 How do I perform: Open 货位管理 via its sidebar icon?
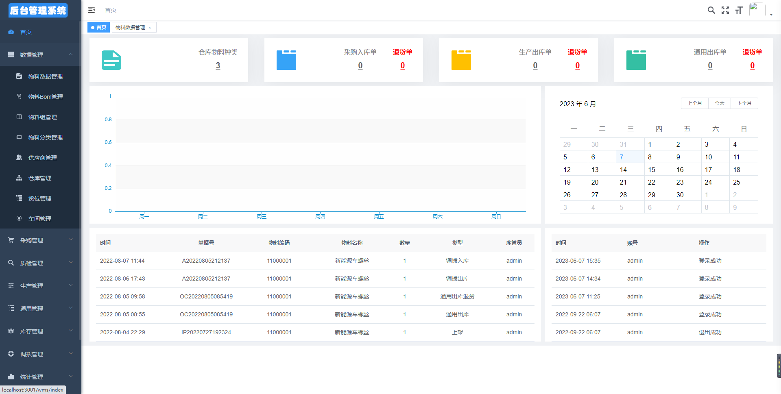pos(19,198)
